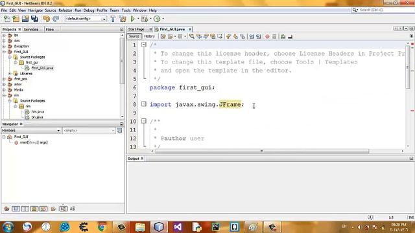Screen dimensions: 415x233
Task: Open the Members dropdown in Navigator
Action: coord(31,131)
